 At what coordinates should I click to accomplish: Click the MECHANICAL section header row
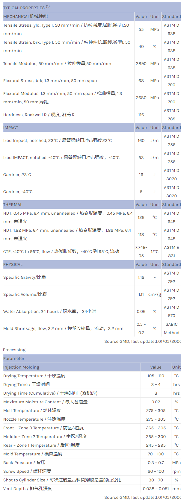tap(25, 16)
